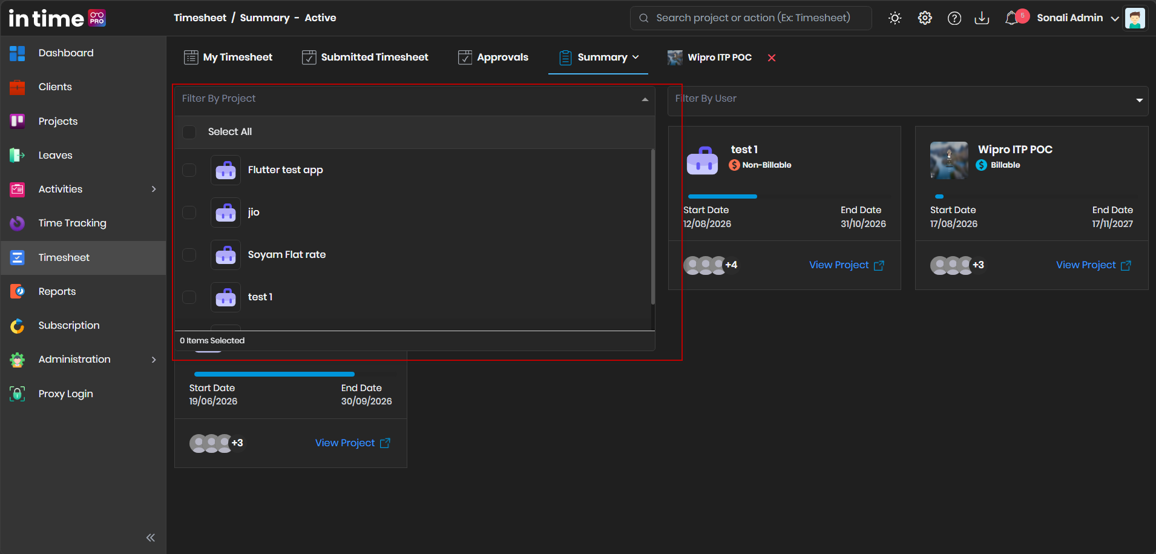This screenshot has height=554, width=1156.
Task: Click the Administration gear icon
Action: coord(18,360)
